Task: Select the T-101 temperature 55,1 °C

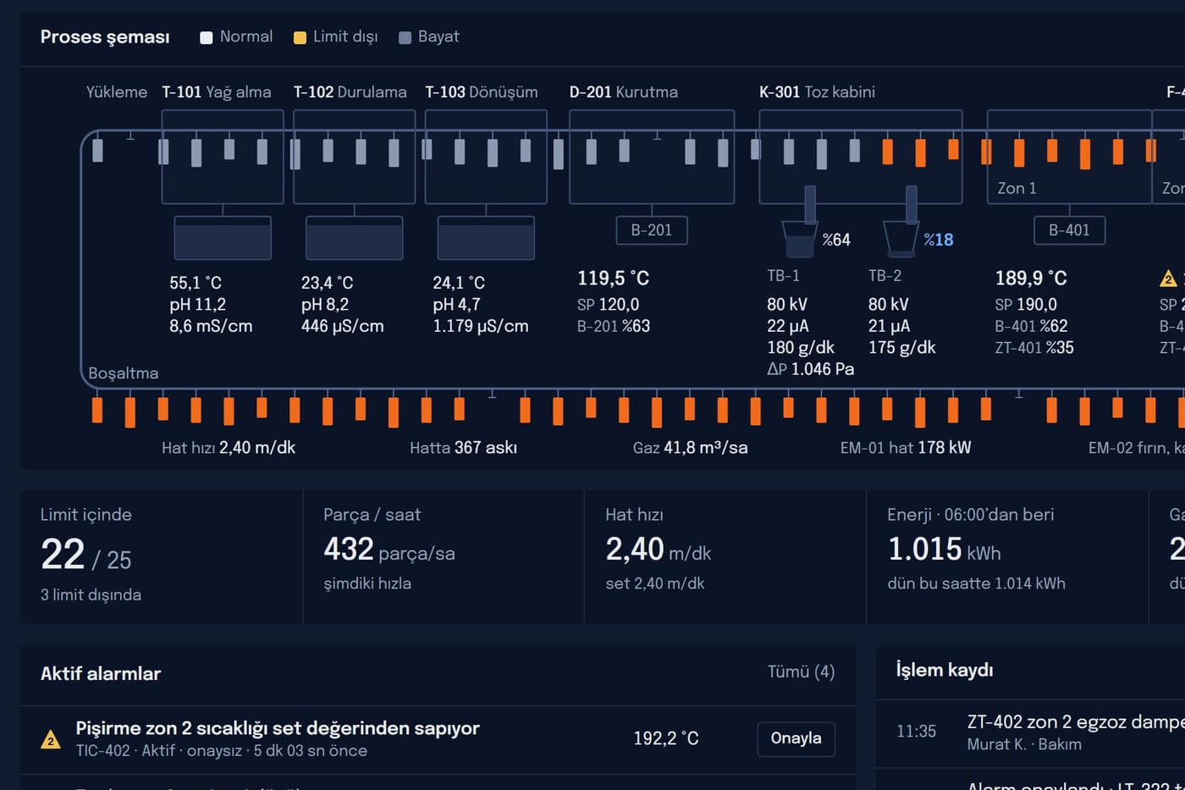Action: tap(196, 283)
